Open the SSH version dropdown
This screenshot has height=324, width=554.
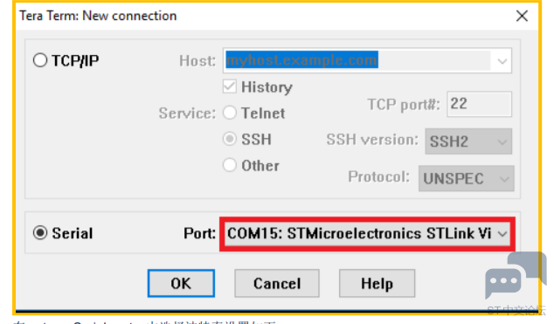coord(468,141)
